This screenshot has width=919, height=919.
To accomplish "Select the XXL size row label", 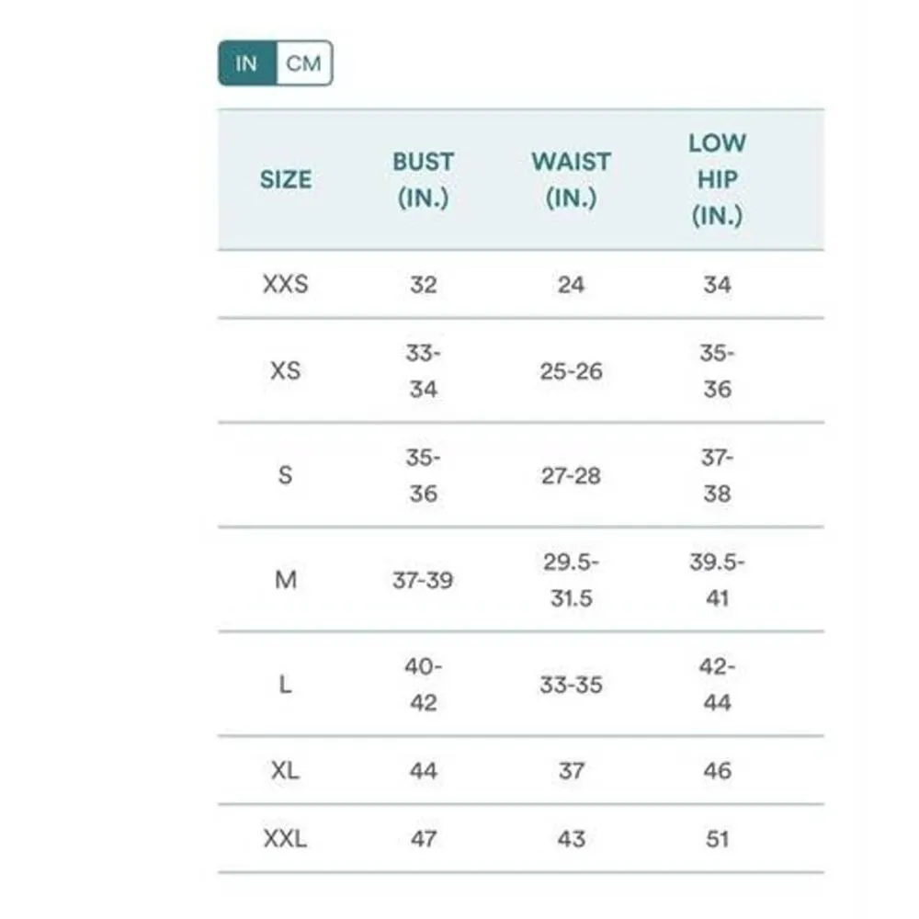I will pyautogui.click(x=285, y=839).
